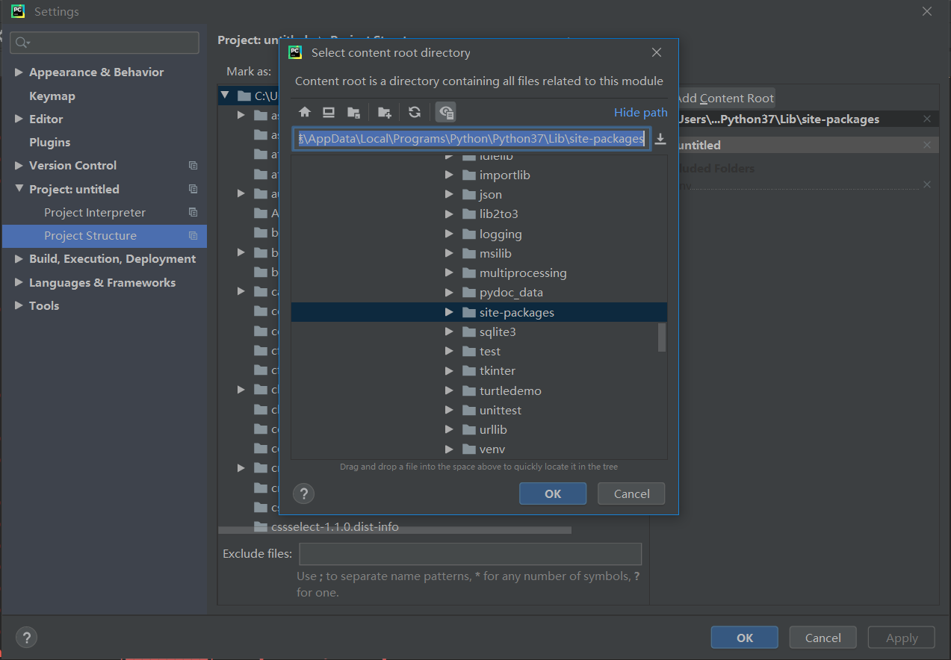This screenshot has height=660, width=951.
Task: Expand the json folder
Action: point(449,194)
